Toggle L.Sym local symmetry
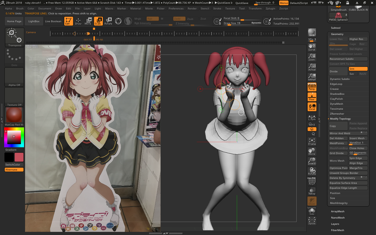This screenshot has height=235, width=376. 312,118
